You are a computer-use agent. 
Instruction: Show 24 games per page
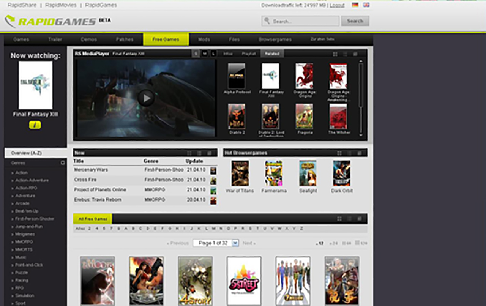pyautogui.click(x=333, y=243)
